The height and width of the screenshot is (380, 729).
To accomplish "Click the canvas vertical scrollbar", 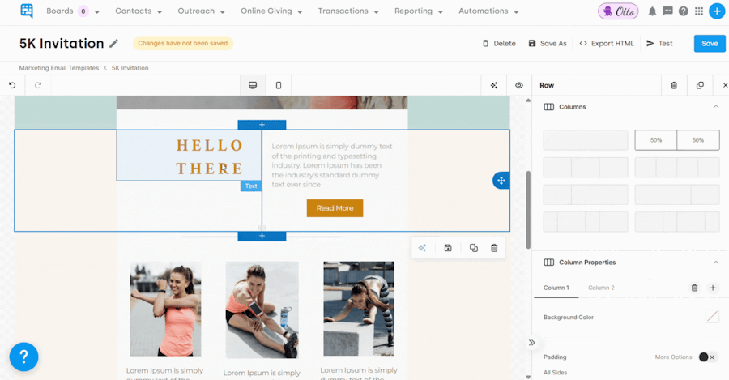I will click(x=528, y=210).
